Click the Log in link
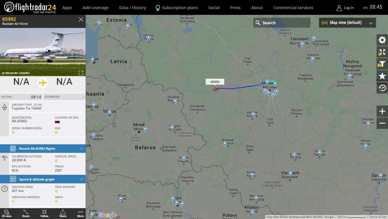Screen dimensions: 388x219 345,8
